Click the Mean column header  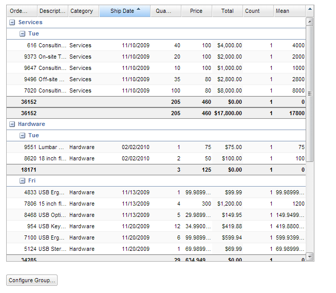click(283, 11)
